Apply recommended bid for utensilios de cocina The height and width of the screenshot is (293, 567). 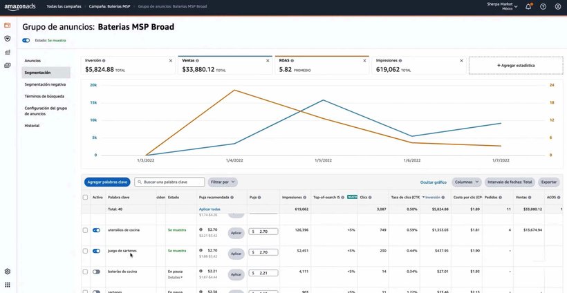[236, 233]
